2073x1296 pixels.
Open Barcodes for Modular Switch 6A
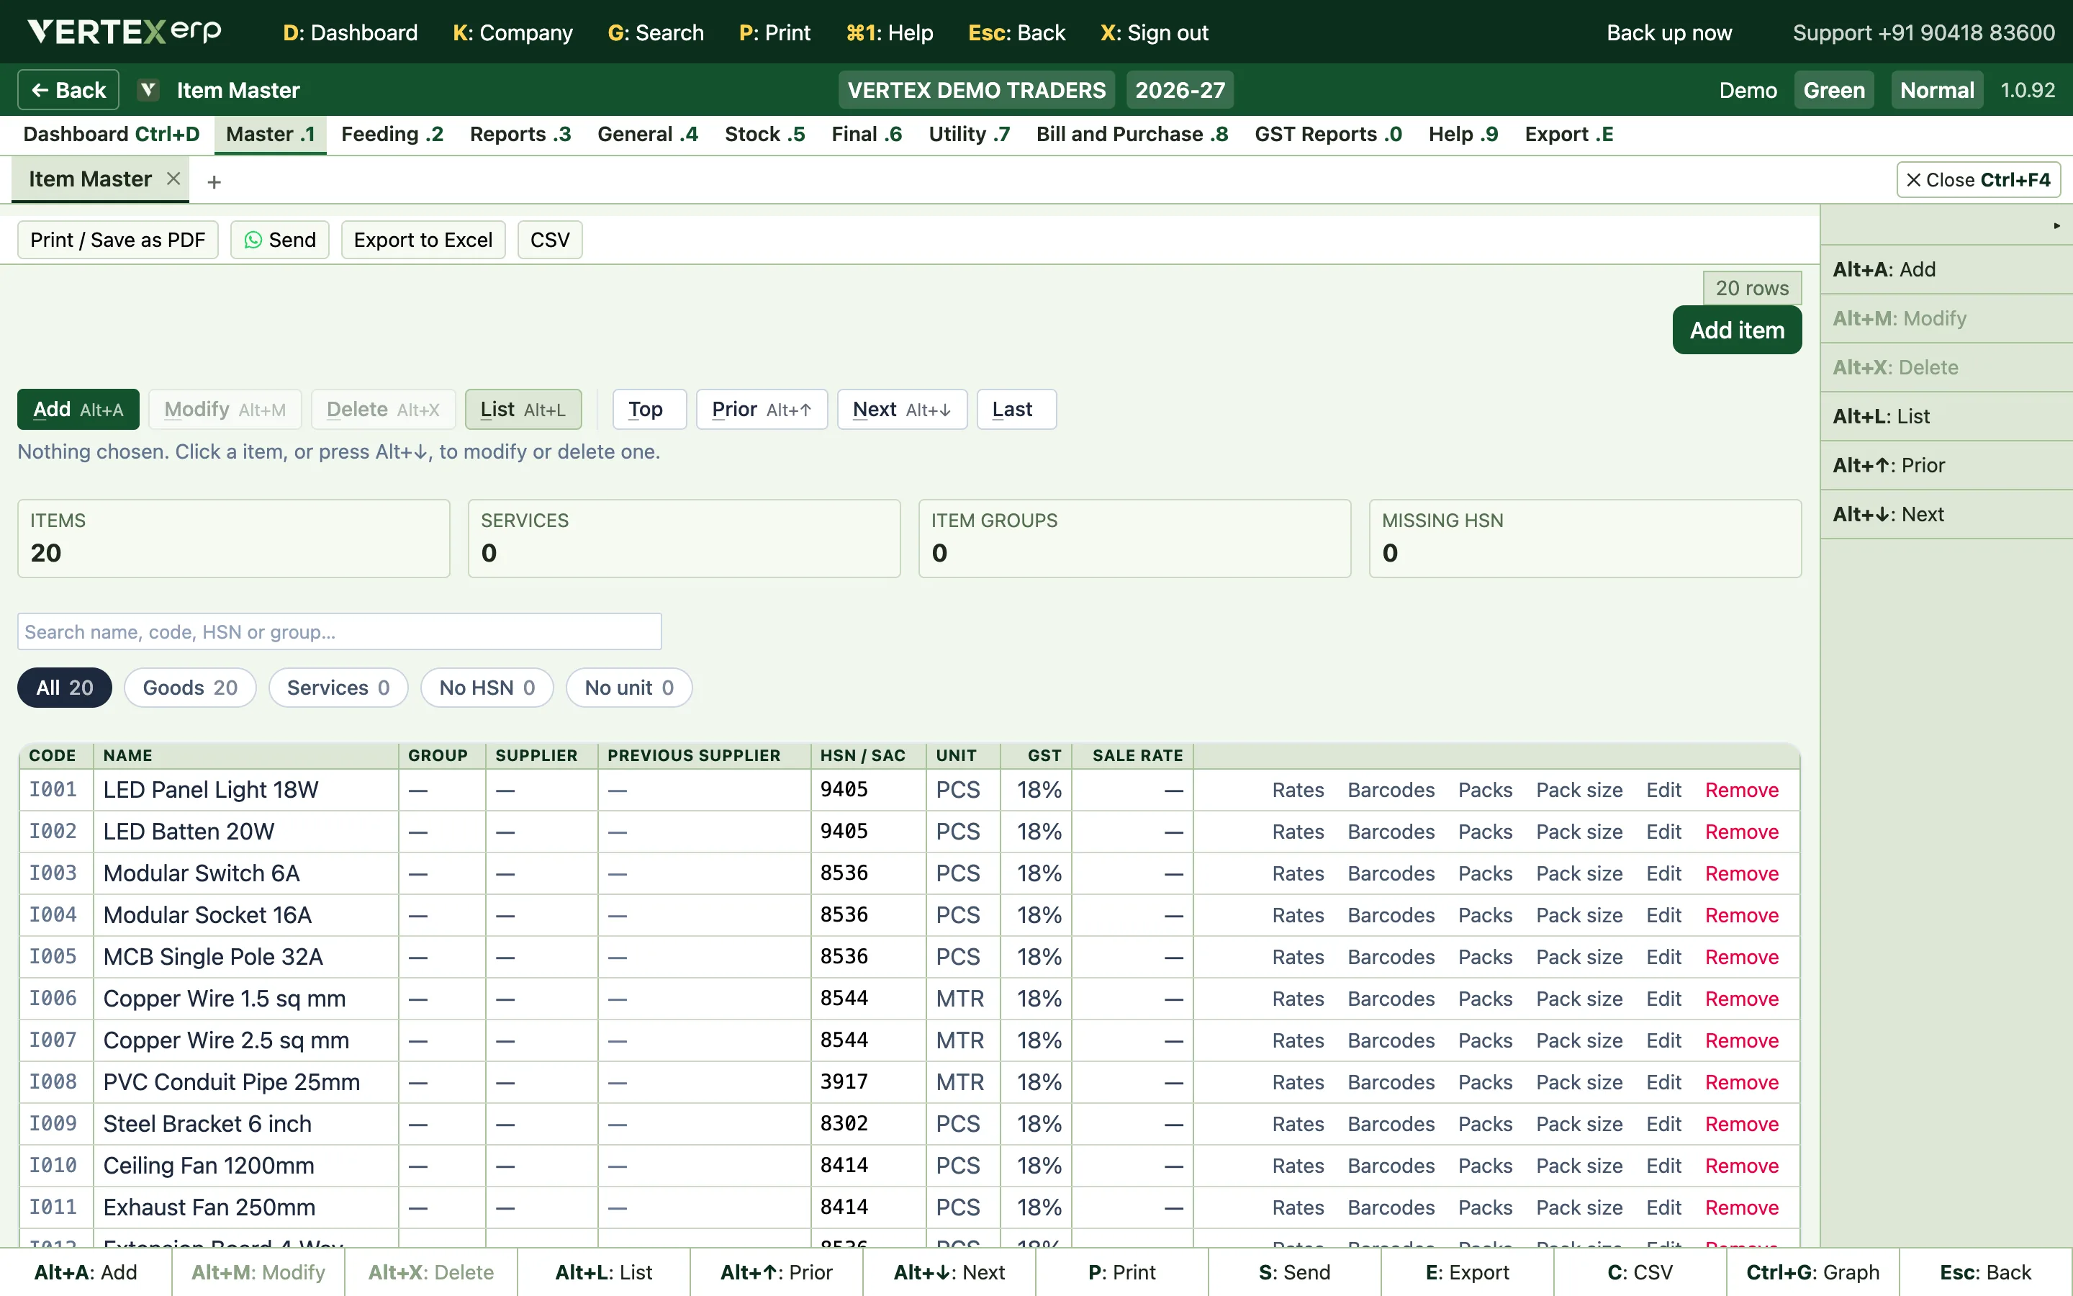1391,873
